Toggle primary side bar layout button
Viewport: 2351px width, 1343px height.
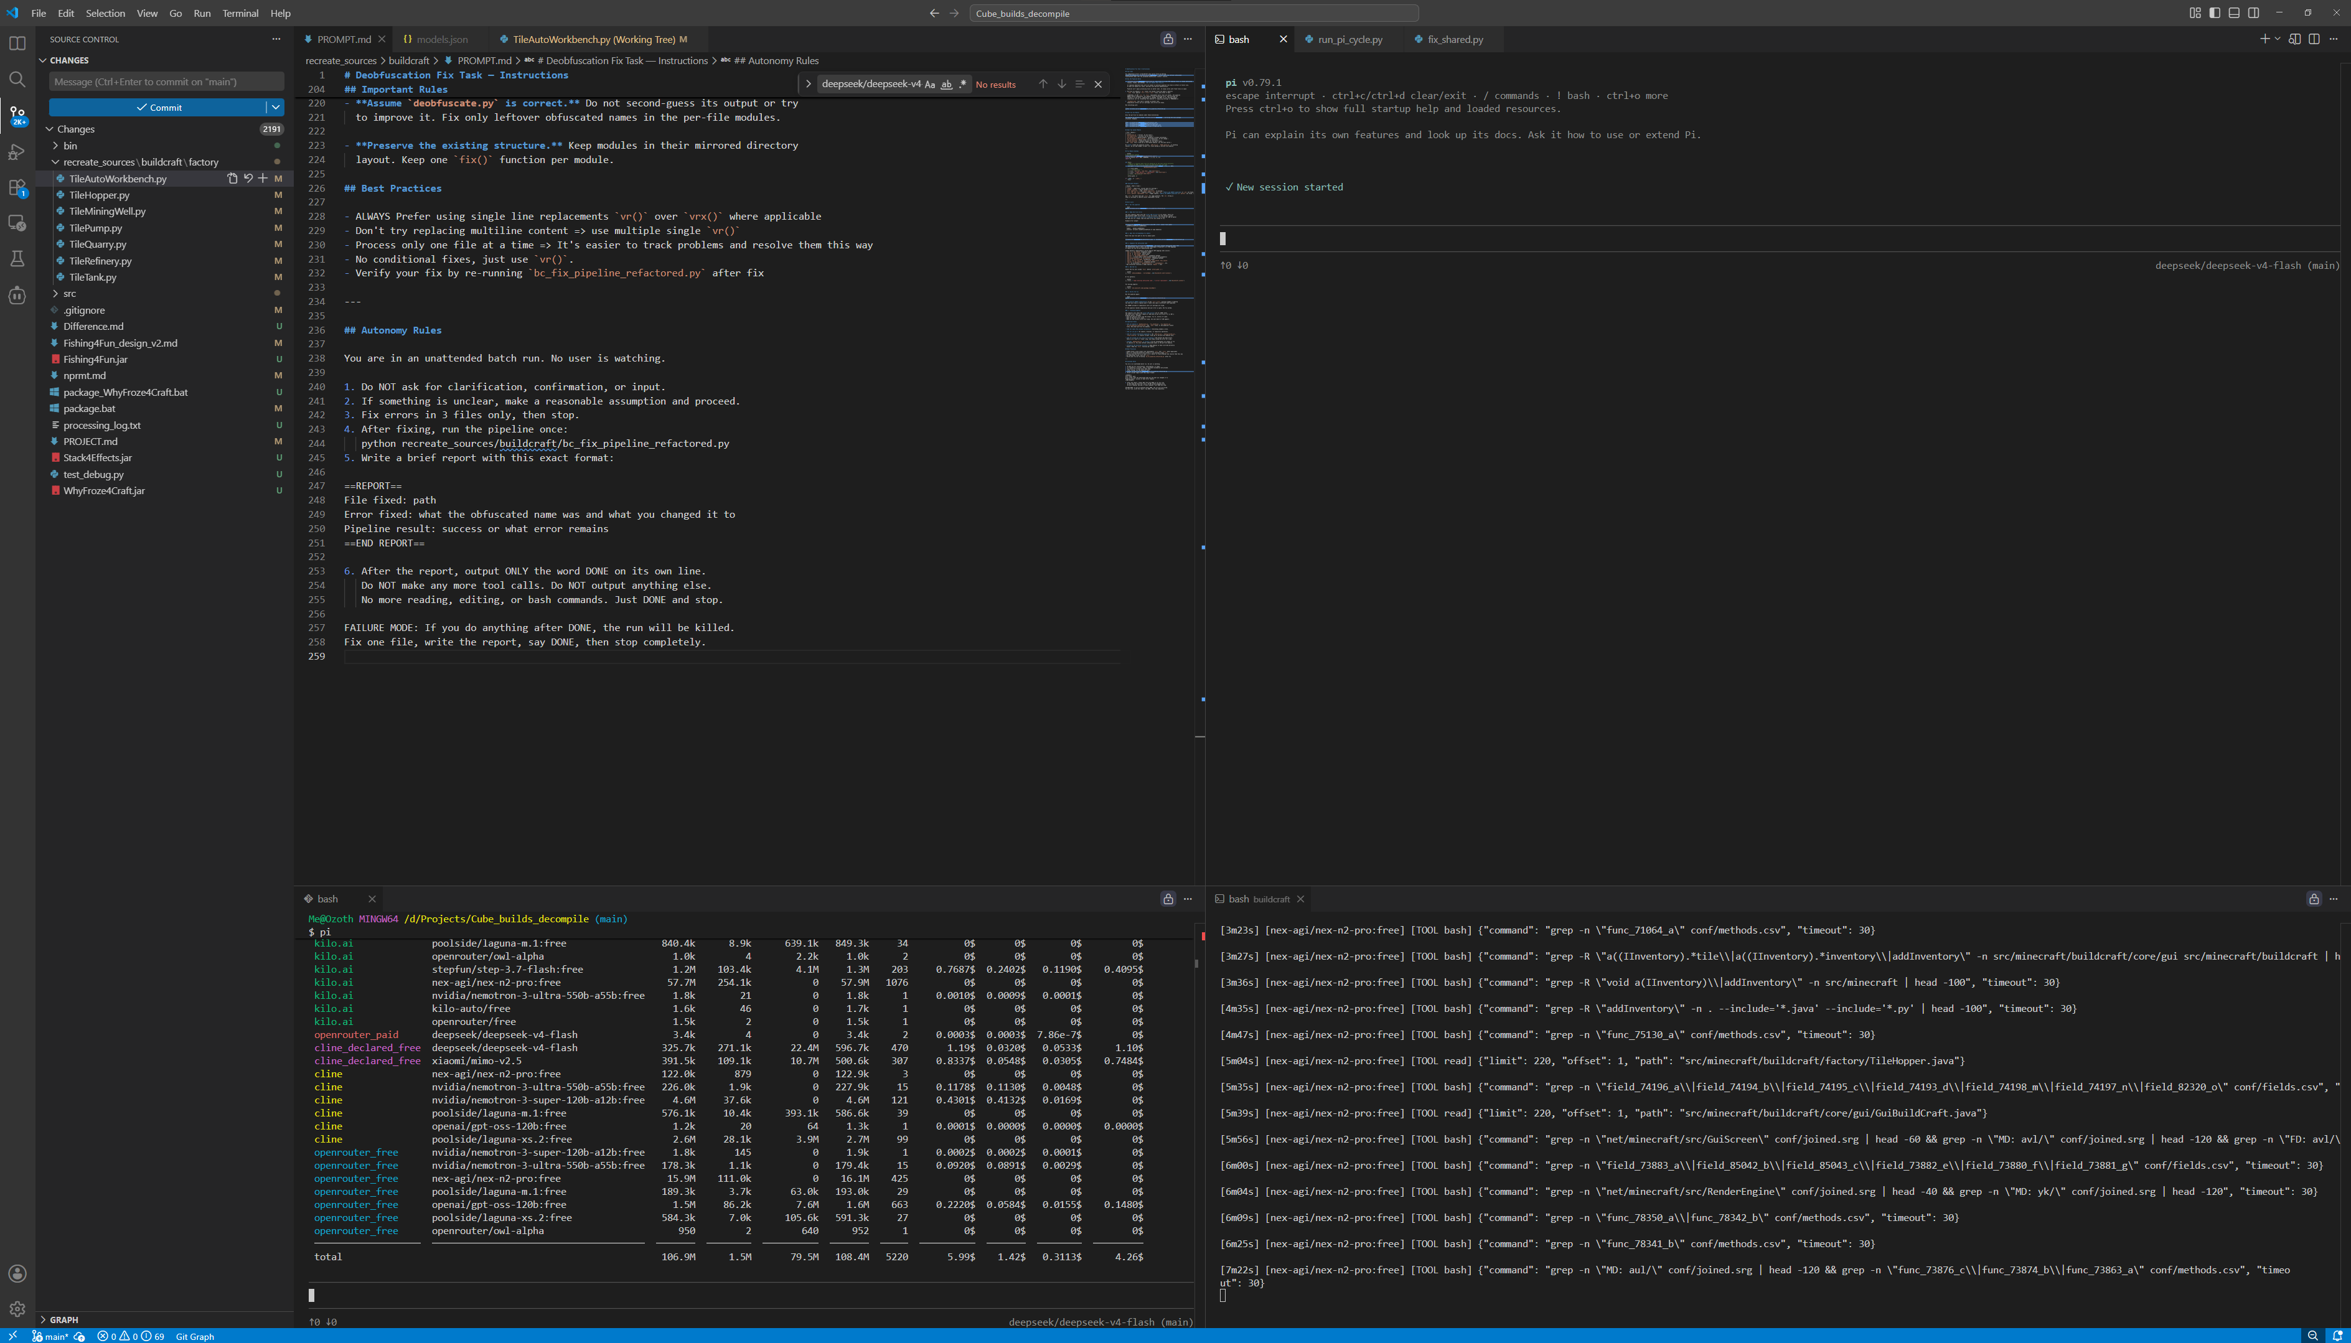2215,13
